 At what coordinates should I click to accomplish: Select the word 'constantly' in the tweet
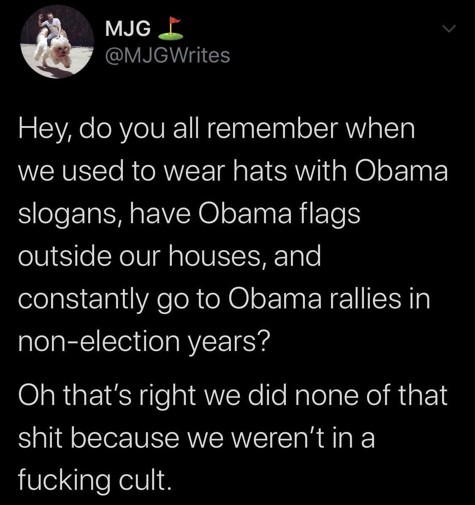click(83, 300)
